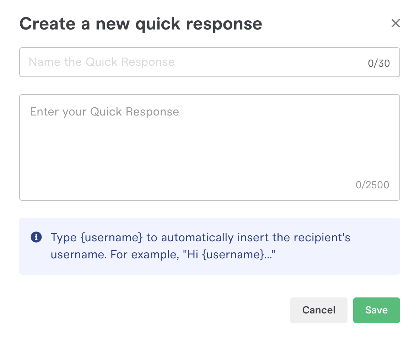Click the green Save action
The width and height of the screenshot is (420, 344).
pos(376,310)
